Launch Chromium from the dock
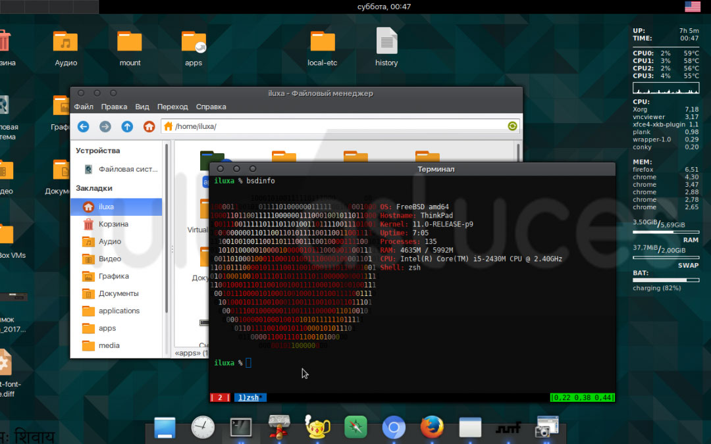Screen dimensions: 711x444 [x=394, y=428]
